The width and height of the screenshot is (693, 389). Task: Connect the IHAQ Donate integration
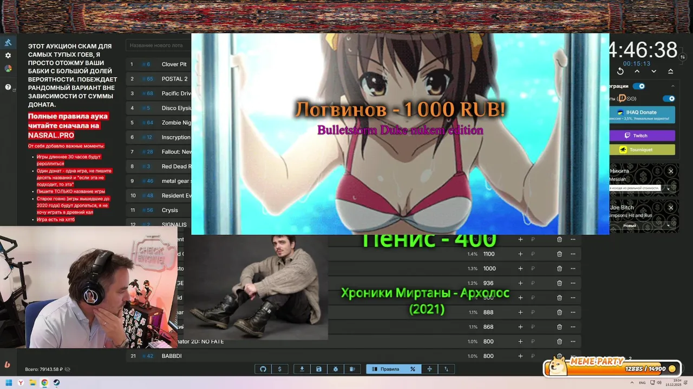coord(642,115)
